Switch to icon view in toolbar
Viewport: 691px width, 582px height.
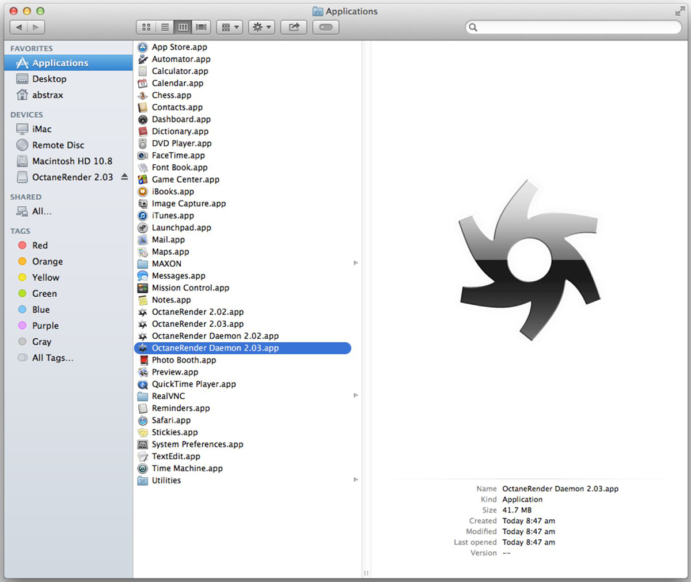click(x=146, y=27)
